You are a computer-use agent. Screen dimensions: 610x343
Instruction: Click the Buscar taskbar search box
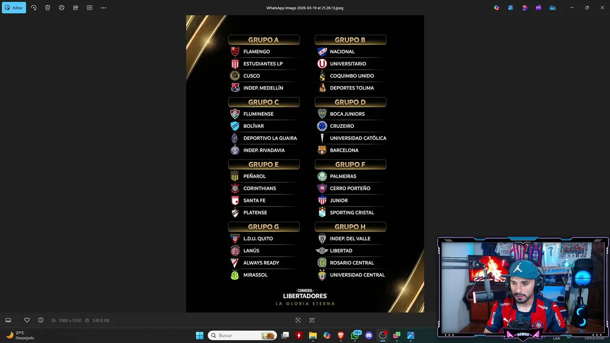[x=243, y=335]
